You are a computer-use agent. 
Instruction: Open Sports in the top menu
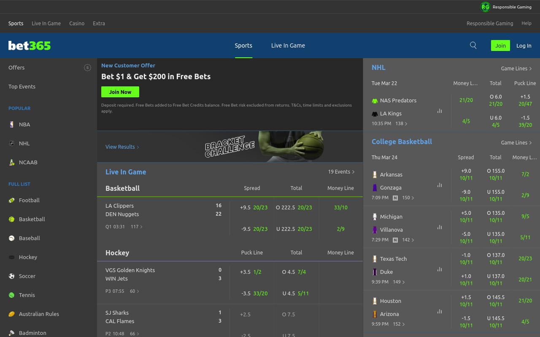[16, 23]
